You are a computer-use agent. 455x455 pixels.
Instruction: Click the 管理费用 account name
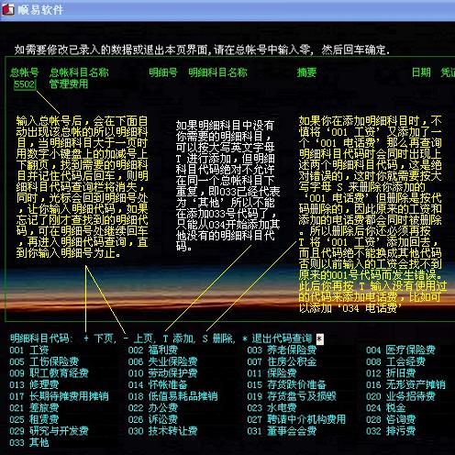coord(69,84)
